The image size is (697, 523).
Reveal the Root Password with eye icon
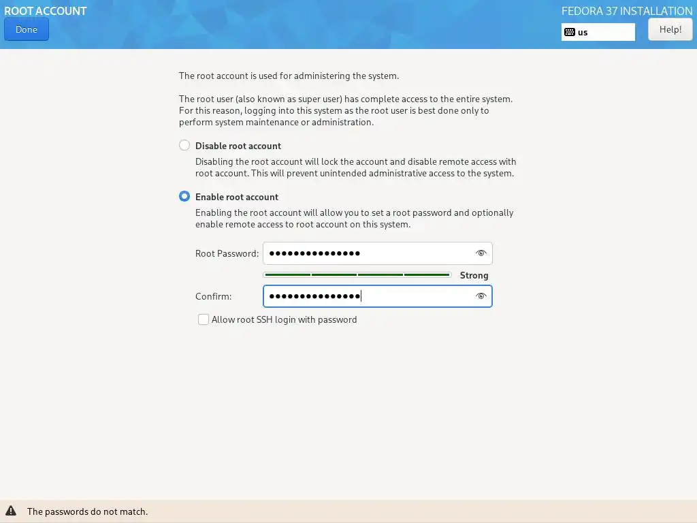click(x=481, y=253)
